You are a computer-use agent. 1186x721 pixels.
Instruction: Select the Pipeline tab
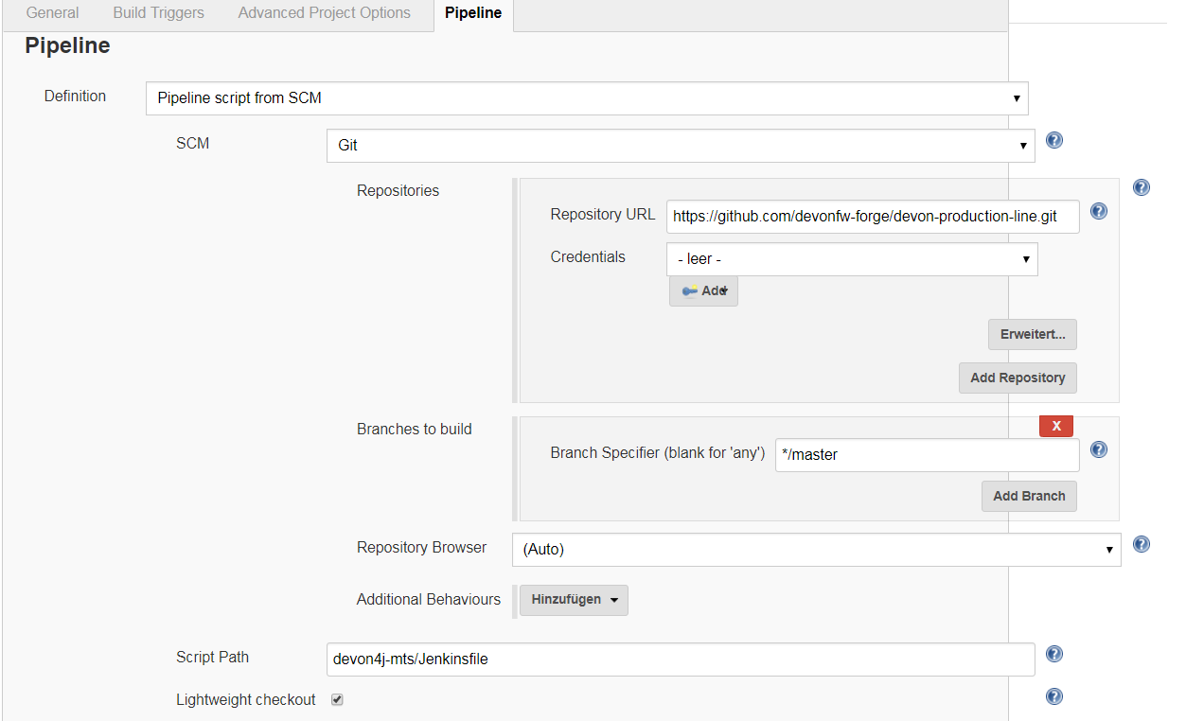pos(473,14)
